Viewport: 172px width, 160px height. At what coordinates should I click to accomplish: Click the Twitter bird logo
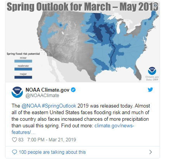tap(150, 90)
